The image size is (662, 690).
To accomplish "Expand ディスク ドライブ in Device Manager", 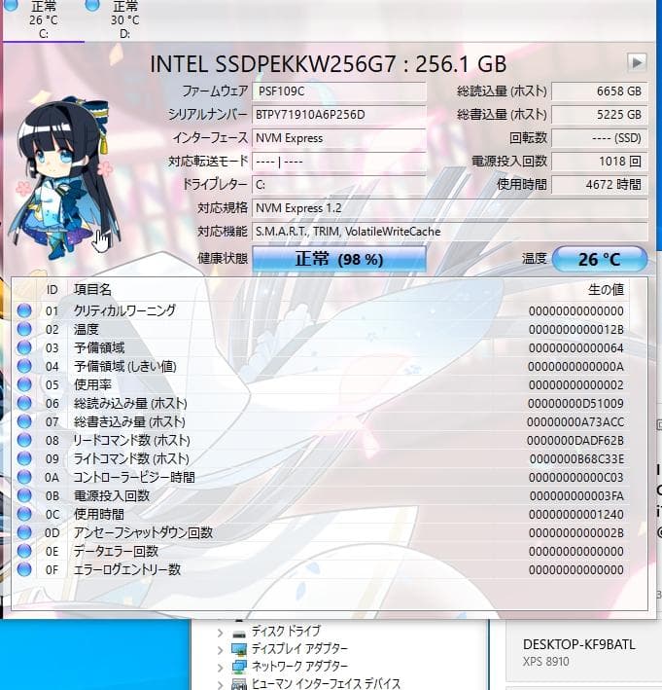I will click(x=221, y=634).
